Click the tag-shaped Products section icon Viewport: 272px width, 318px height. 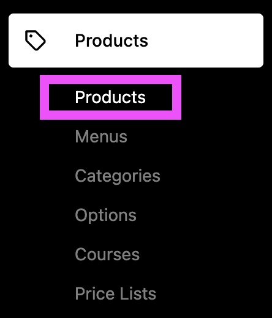(x=36, y=41)
